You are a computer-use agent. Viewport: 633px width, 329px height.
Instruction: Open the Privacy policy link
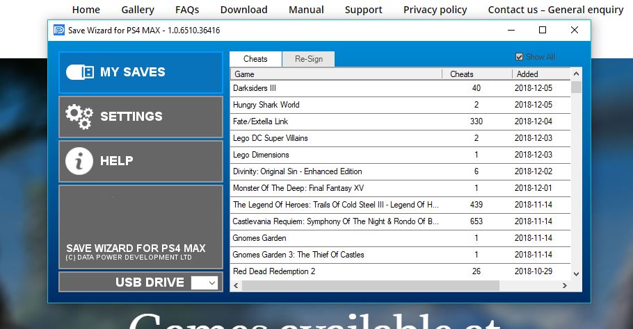tap(435, 10)
